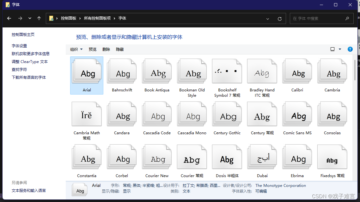Select the Comic Sans MS font icon

click(297, 114)
